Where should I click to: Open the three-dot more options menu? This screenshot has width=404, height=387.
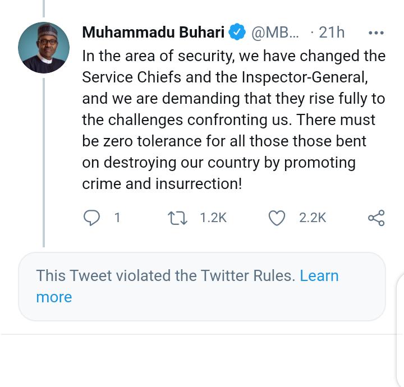click(376, 33)
